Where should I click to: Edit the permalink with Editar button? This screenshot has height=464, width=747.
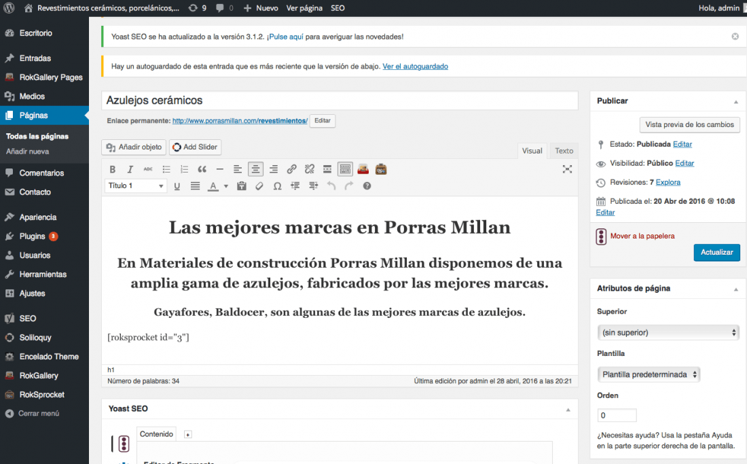323,121
